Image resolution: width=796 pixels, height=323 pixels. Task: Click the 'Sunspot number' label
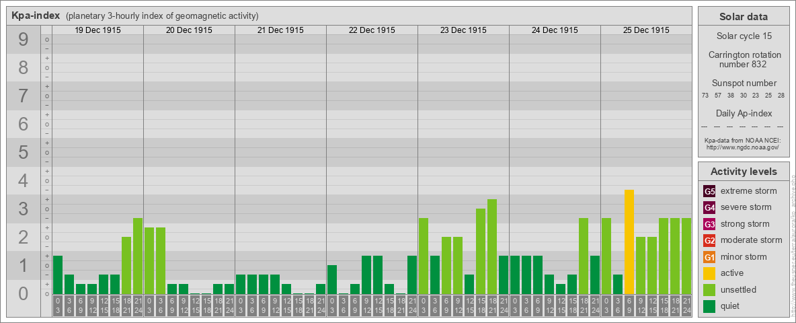(744, 83)
